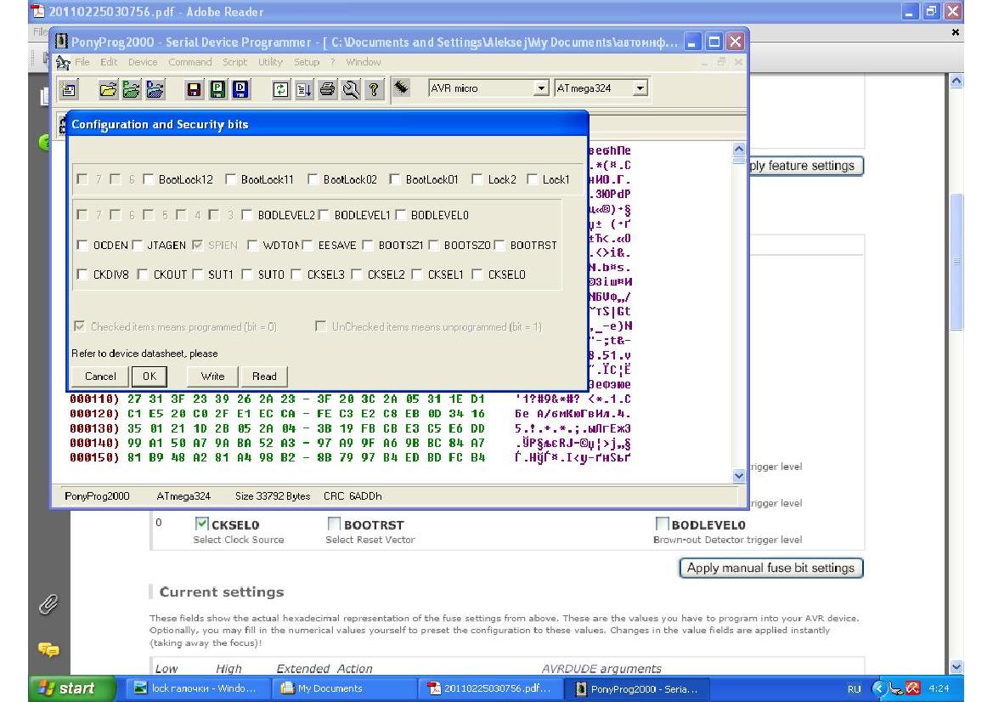
Task: Click Apply manual fuse bit settings button
Action: click(770, 568)
